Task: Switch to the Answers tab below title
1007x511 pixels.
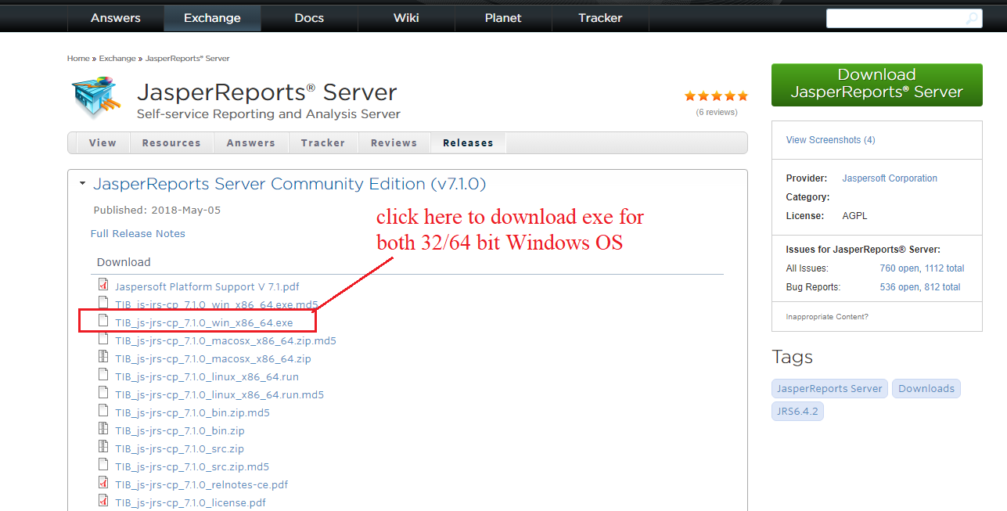Action: (x=251, y=143)
